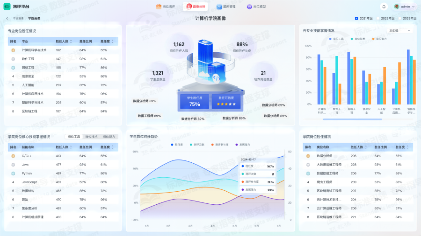Click the notification bell icon
Image resolution: width=421 pixels, height=236 pixels.
[x=384, y=7]
